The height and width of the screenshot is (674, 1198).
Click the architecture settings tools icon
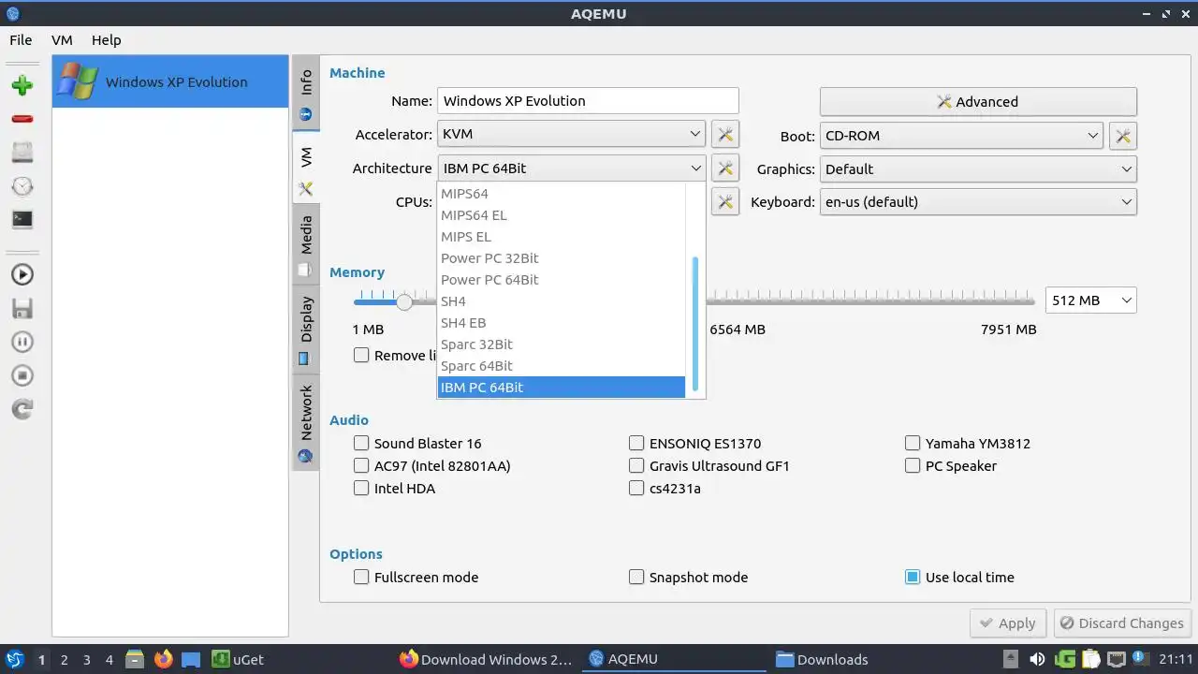tap(724, 168)
